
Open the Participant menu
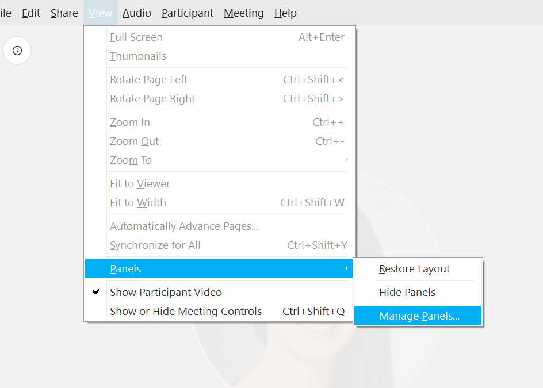click(188, 13)
